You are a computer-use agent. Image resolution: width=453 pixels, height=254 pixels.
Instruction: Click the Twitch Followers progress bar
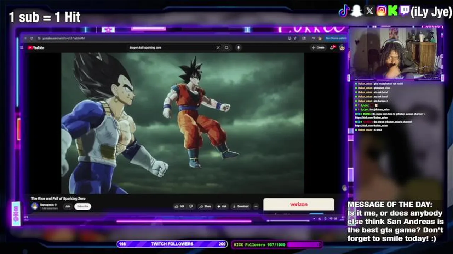[x=172, y=244]
